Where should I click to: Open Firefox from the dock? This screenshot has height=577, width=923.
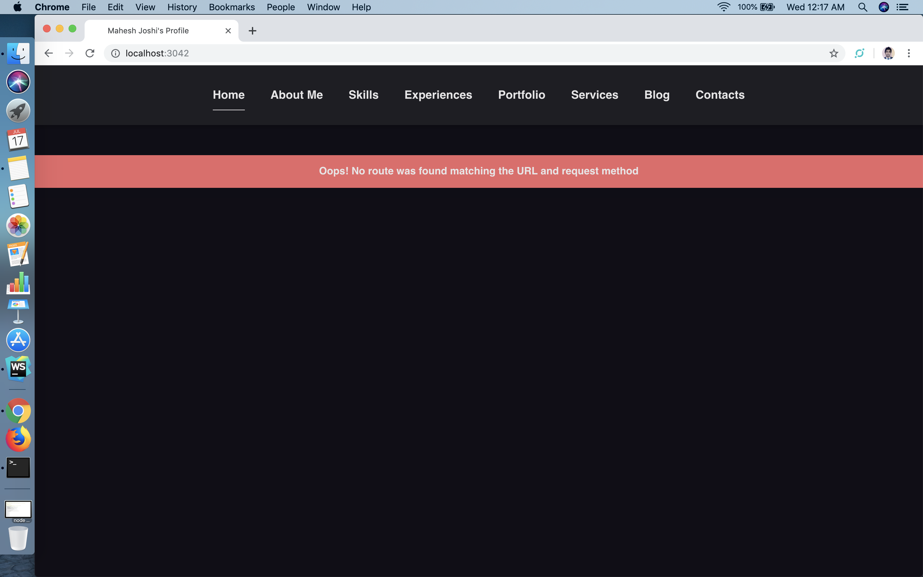tap(18, 439)
